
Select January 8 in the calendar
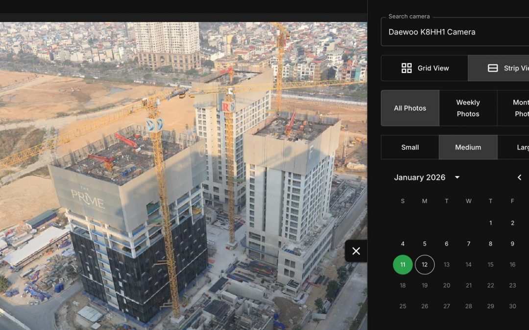click(x=490, y=243)
